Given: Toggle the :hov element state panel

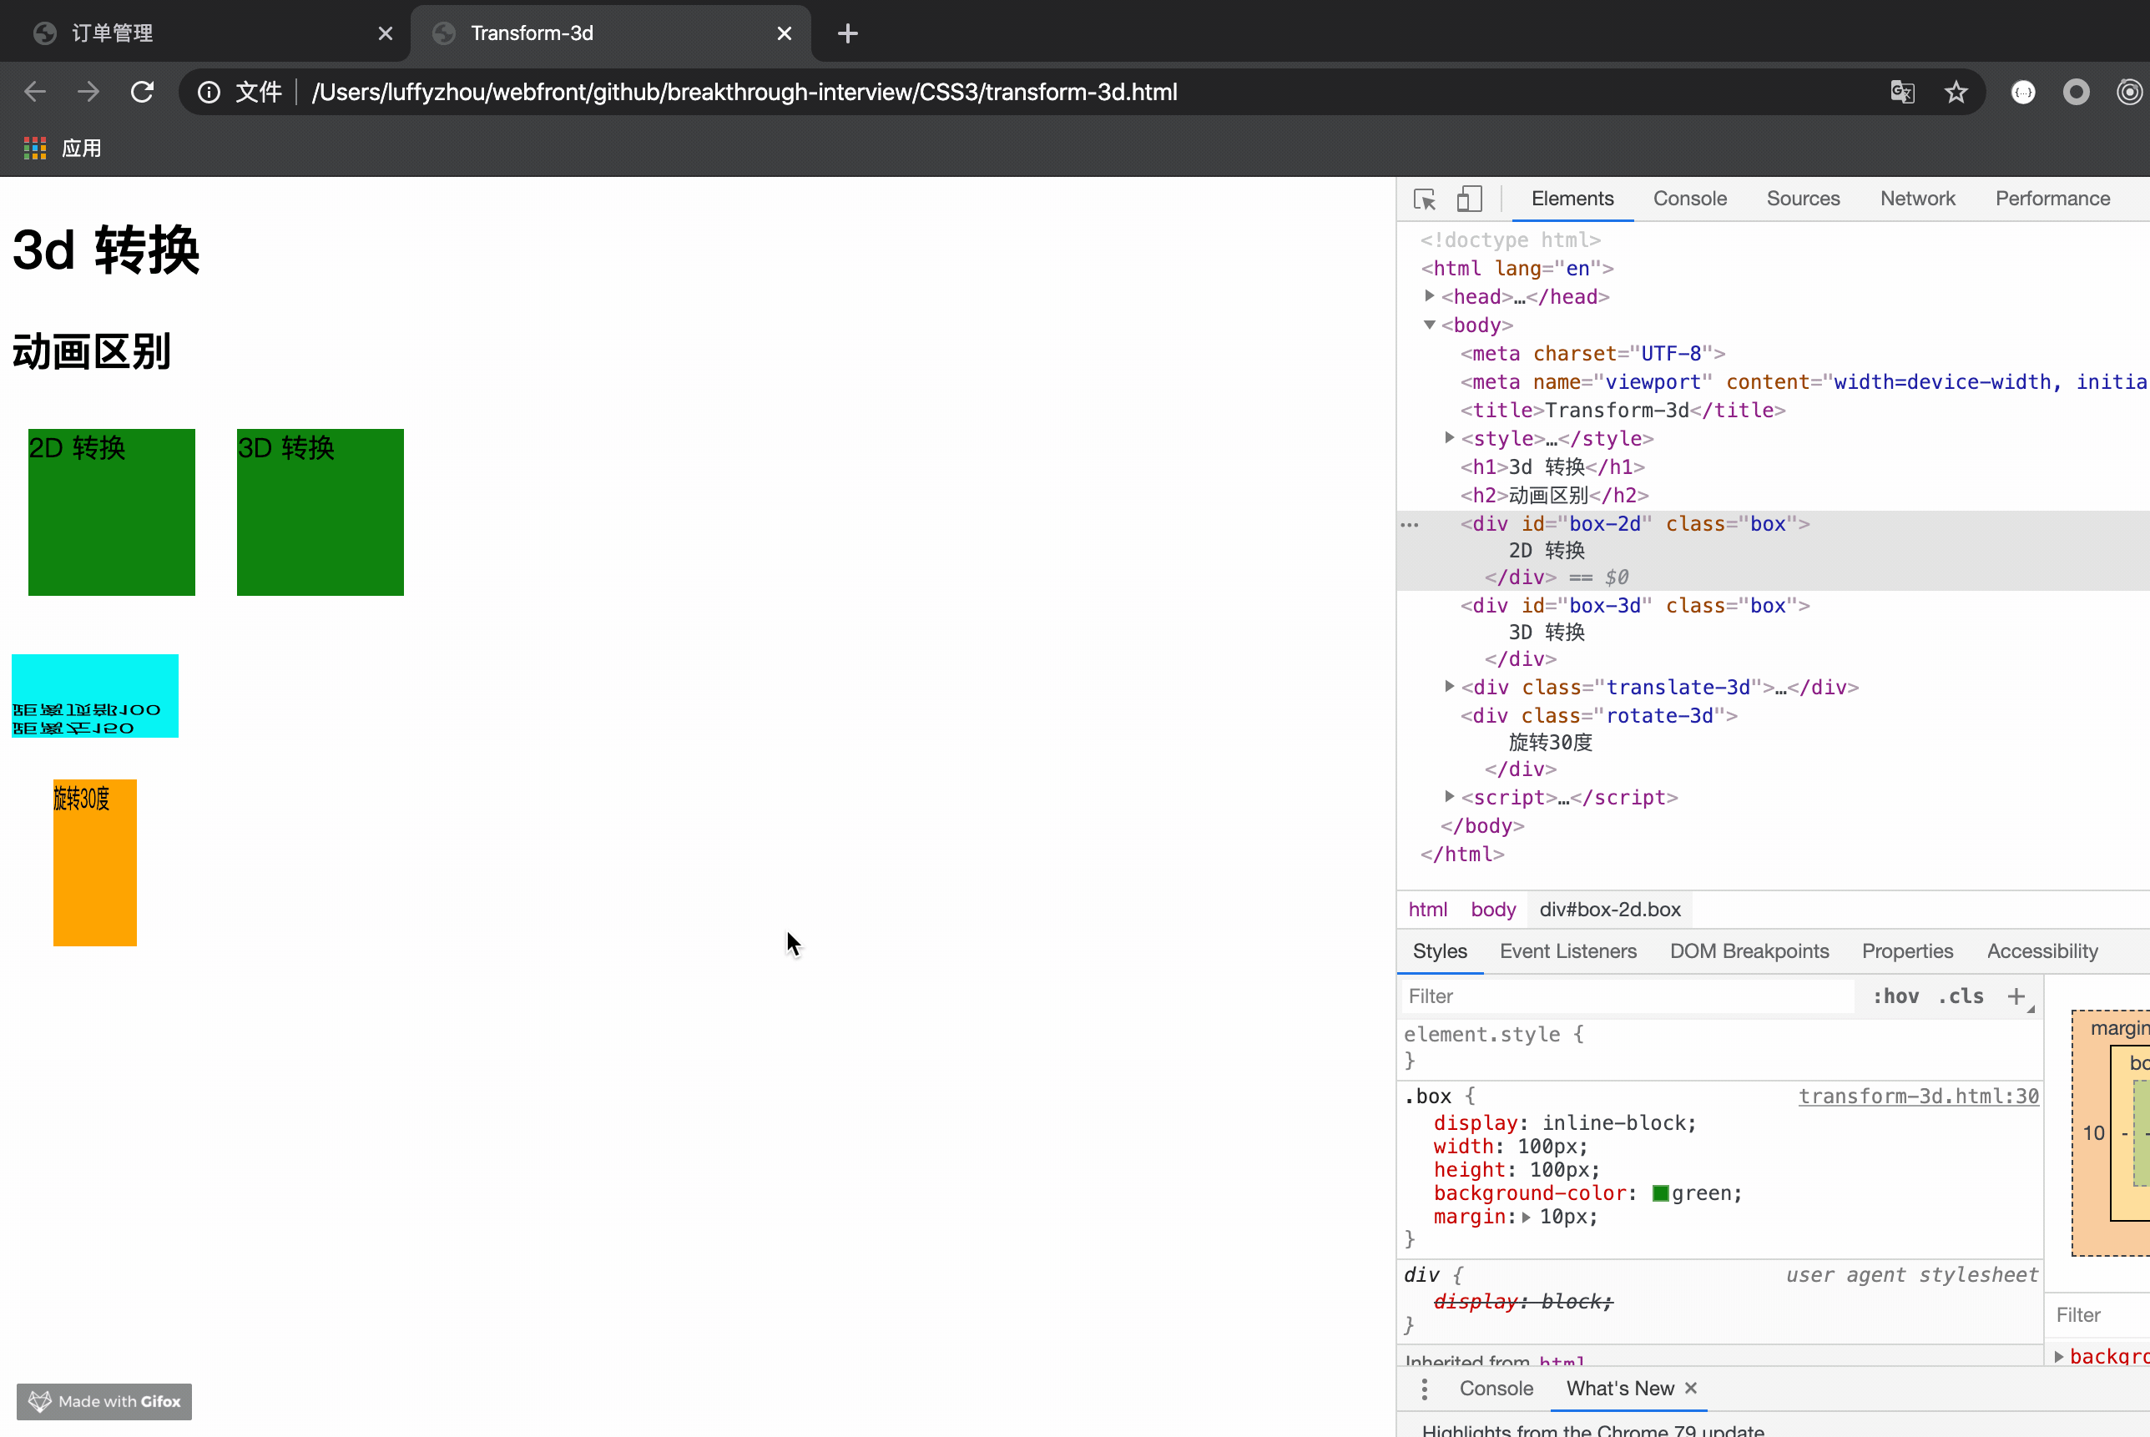Looking at the screenshot, I should tap(1895, 996).
